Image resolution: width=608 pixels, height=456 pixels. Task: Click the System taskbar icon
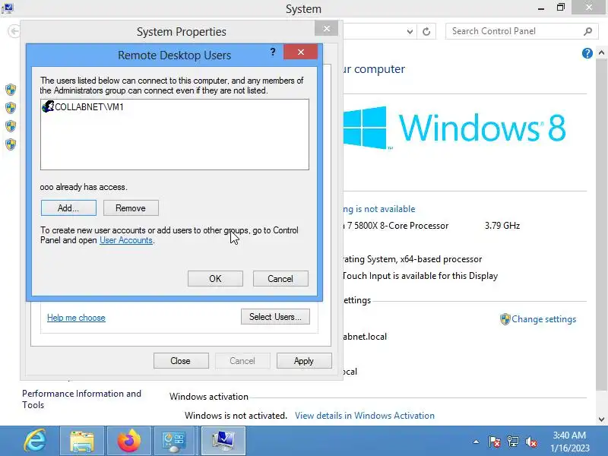tap(223, 441)
